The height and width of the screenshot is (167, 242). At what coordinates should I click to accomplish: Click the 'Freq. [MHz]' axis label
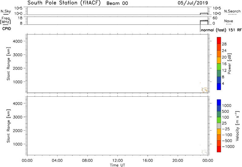click(5, 20)
